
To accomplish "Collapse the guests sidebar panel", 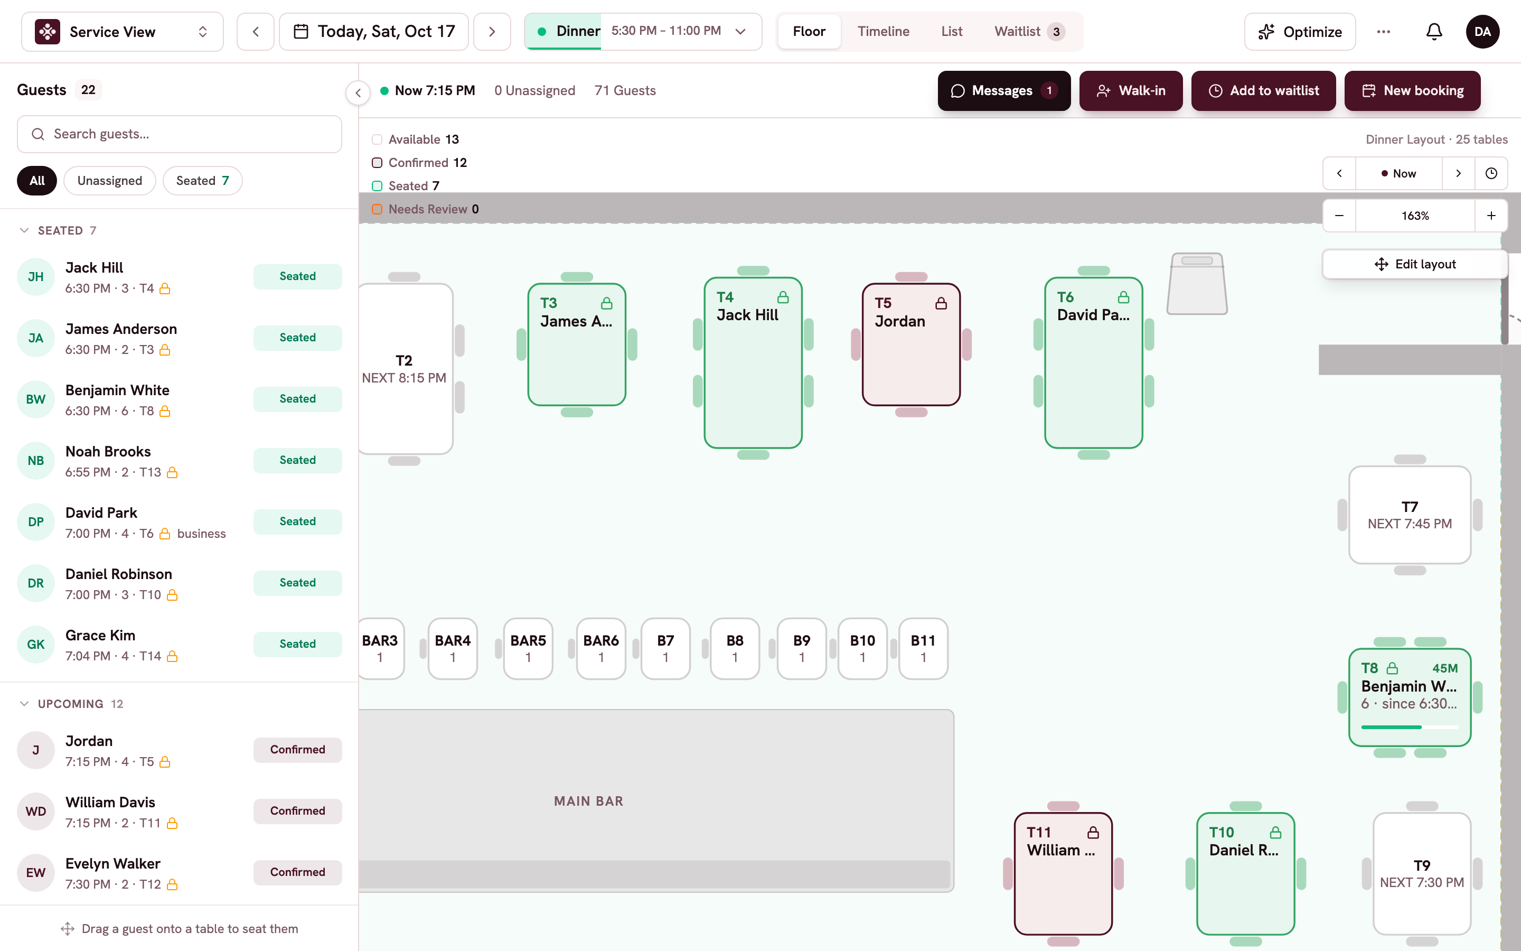I will click(x=358, y=93).
